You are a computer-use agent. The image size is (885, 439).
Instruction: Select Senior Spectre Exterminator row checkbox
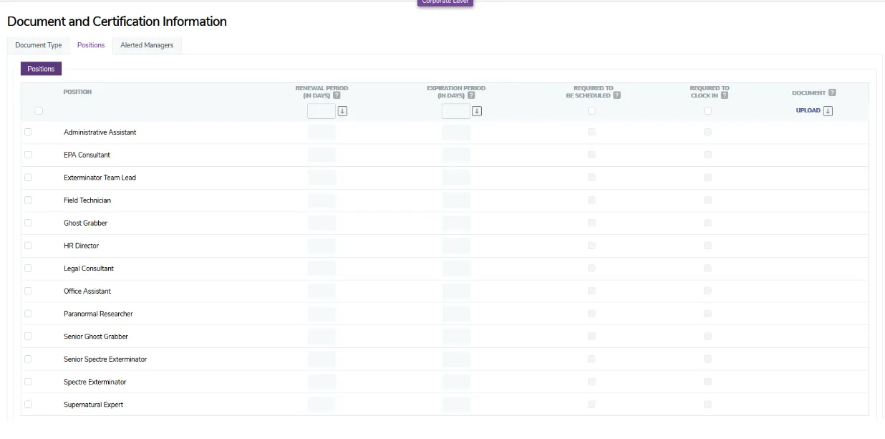pyautogui.click(x=28, y=359)
